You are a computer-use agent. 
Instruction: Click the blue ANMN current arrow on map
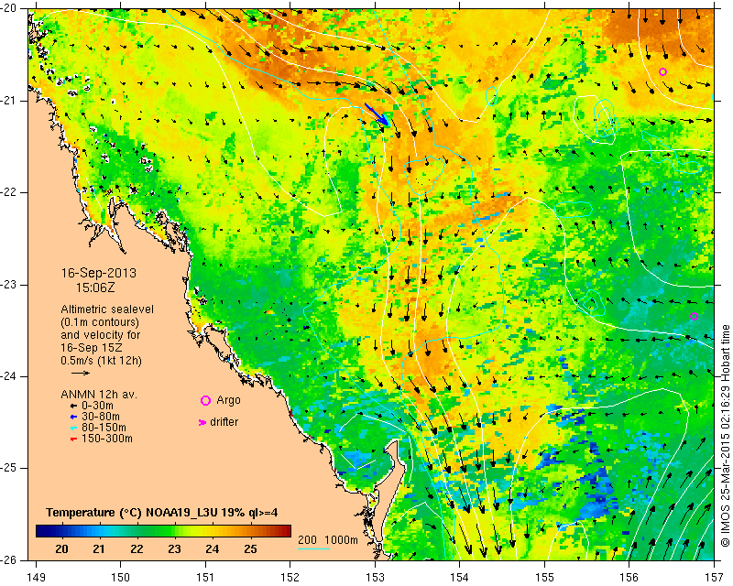(377, 114)
